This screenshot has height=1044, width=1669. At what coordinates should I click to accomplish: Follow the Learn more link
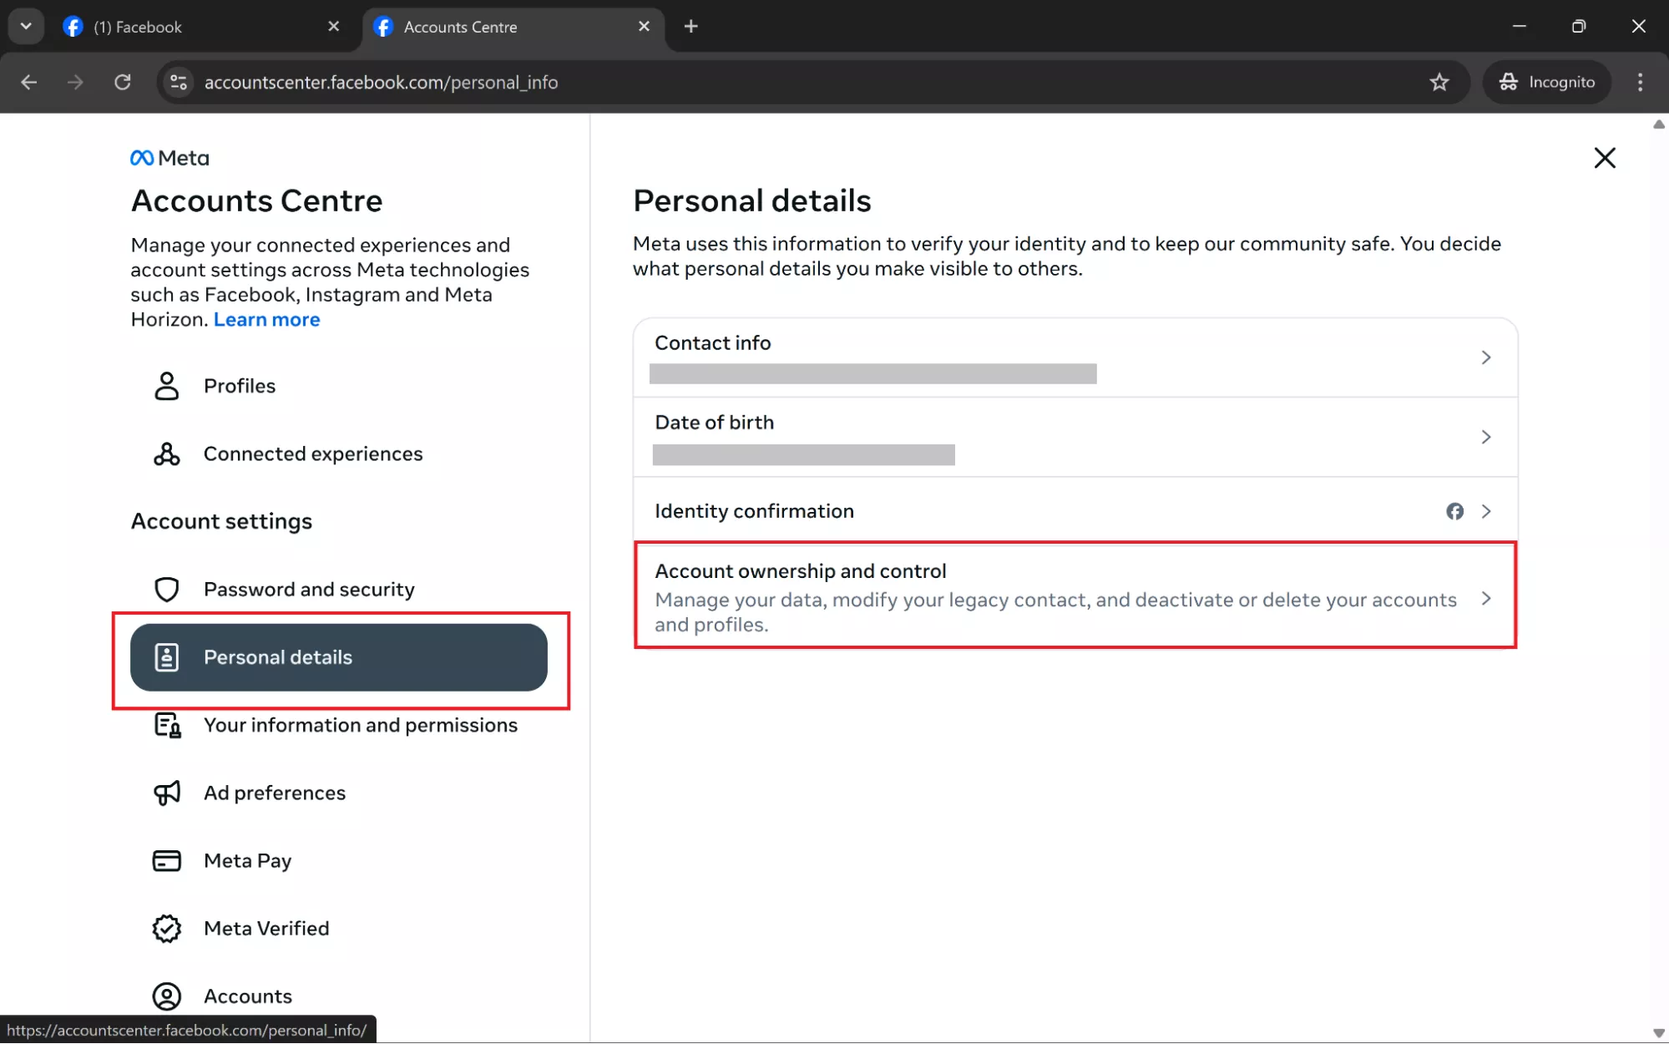pyautogui.click(x=266, y=320)
